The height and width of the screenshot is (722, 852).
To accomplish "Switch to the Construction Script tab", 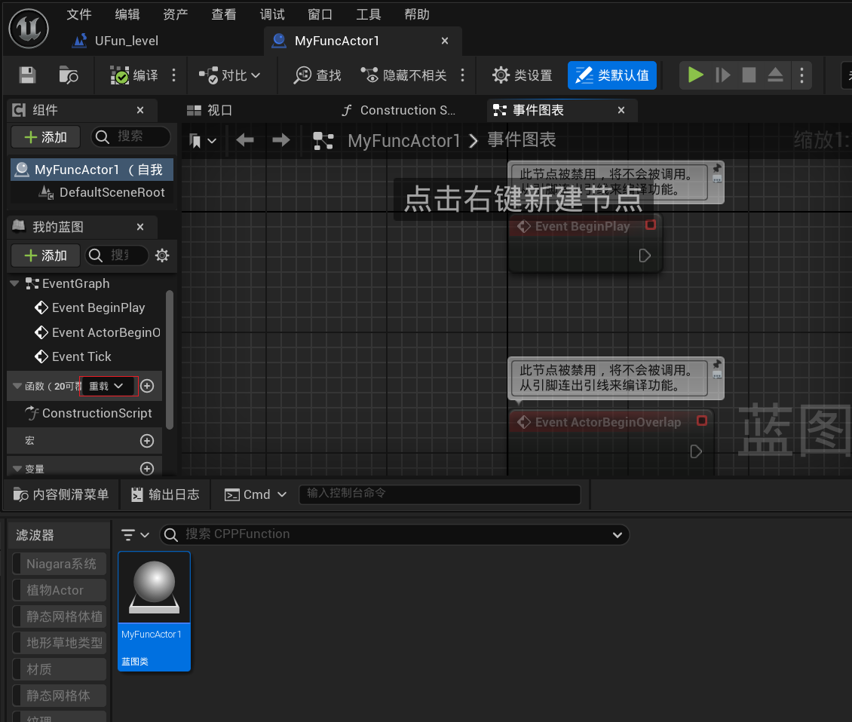I will [x=400, y=110].
